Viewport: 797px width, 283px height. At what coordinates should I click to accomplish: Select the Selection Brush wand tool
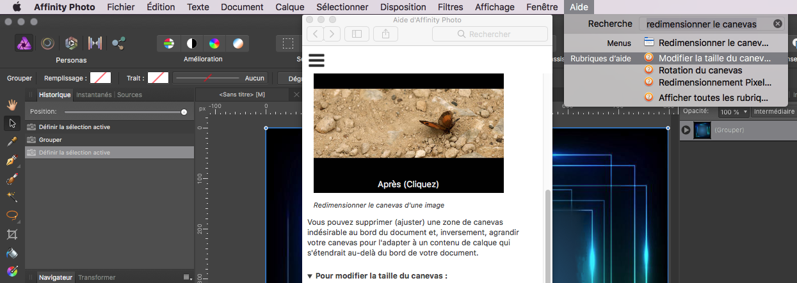point(12,197)
